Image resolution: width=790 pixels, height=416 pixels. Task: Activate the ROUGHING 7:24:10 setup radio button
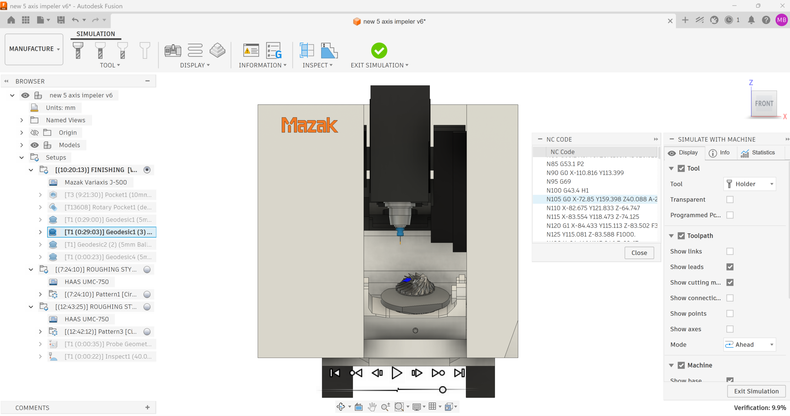tap(147, 270)
